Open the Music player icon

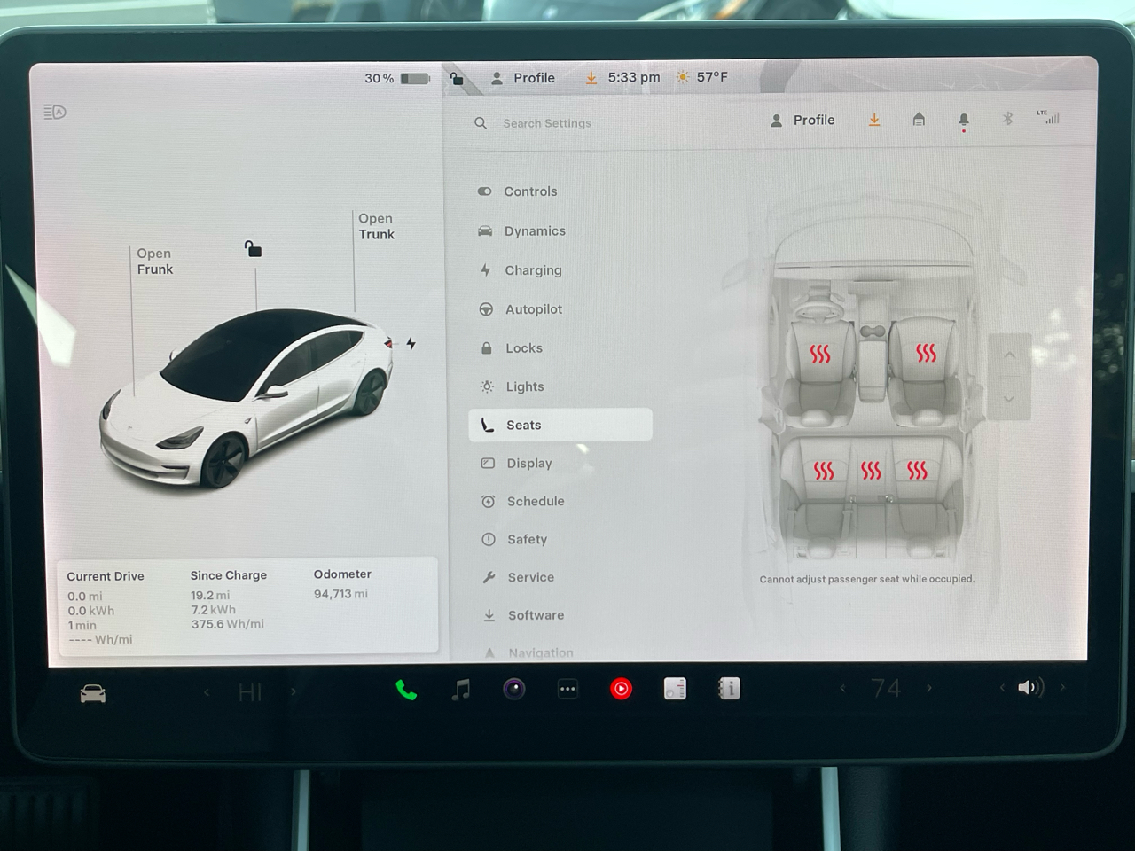(x=460, y=688)
